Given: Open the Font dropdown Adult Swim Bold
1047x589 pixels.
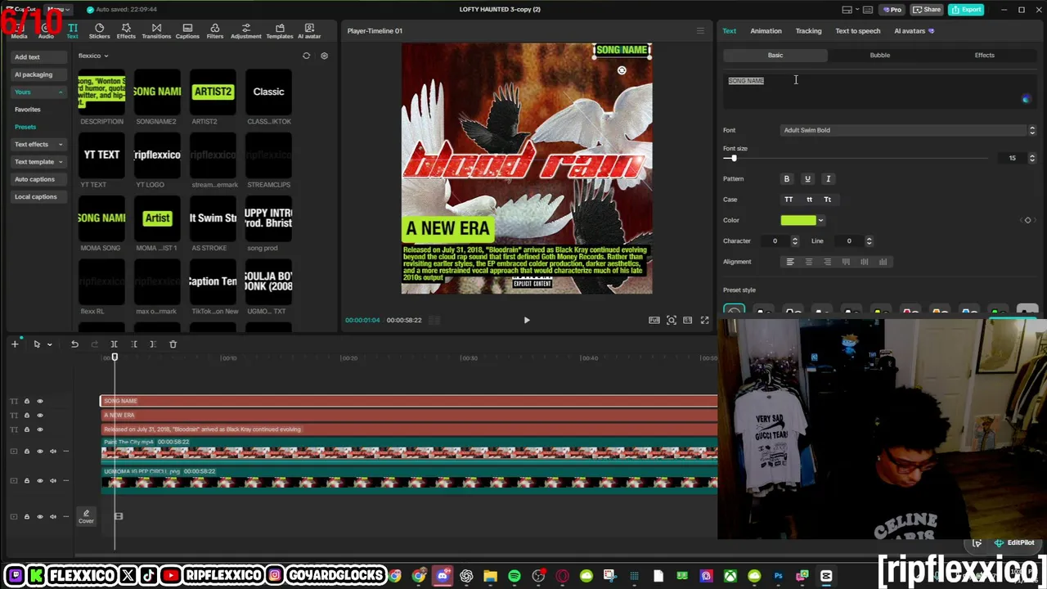Looking at the screenshot, I should point(909,130).
